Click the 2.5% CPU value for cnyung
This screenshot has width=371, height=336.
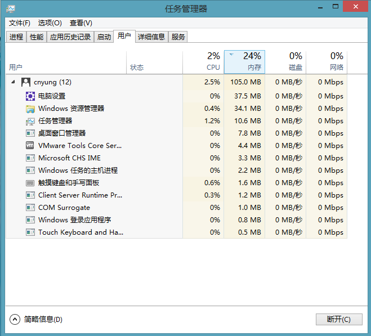(212, 82)
